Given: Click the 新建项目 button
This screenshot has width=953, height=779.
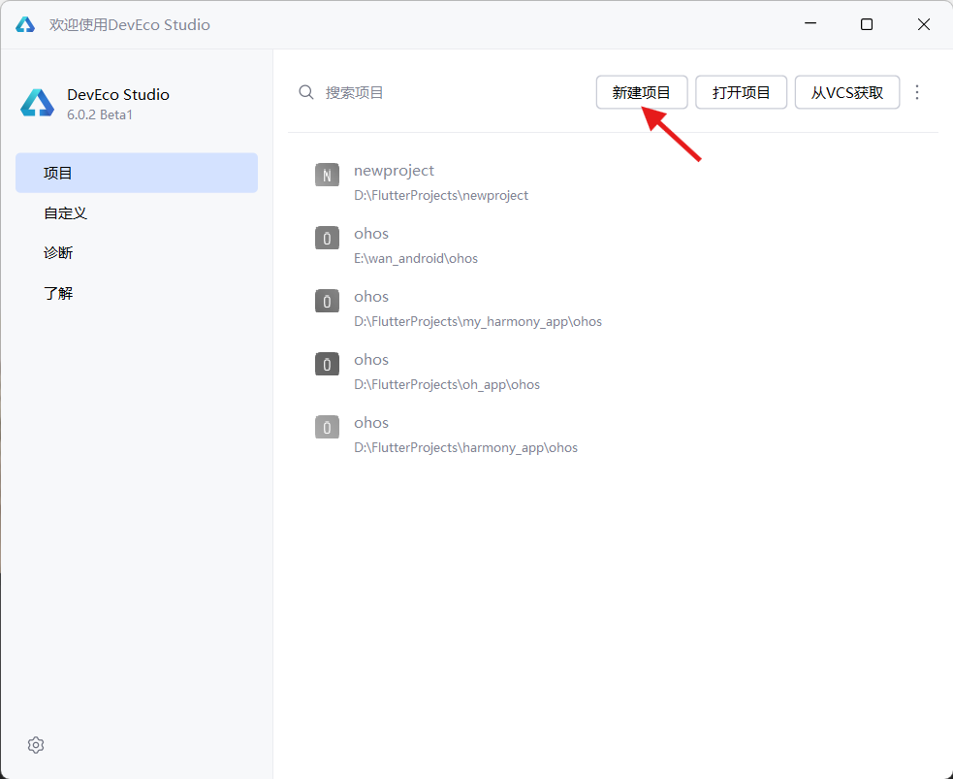Looking at the screenshot, I should (642, 92).
